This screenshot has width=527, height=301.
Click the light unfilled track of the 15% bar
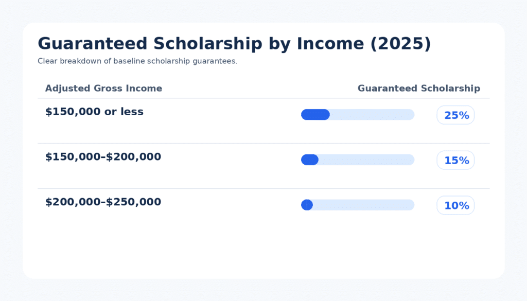coord(366,160)
